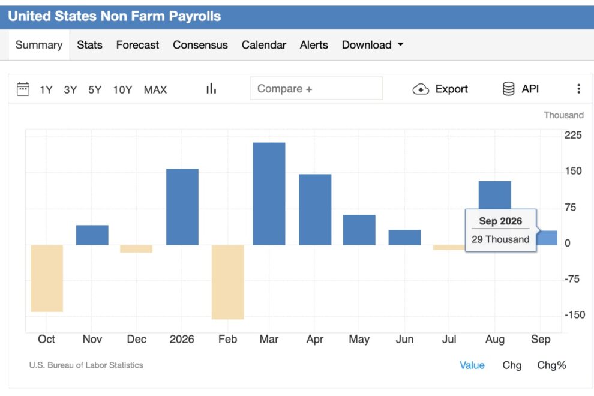Click the 'Sep 2026' tooltip heading
Screen dimensions: 594x396
click(500, 221)
